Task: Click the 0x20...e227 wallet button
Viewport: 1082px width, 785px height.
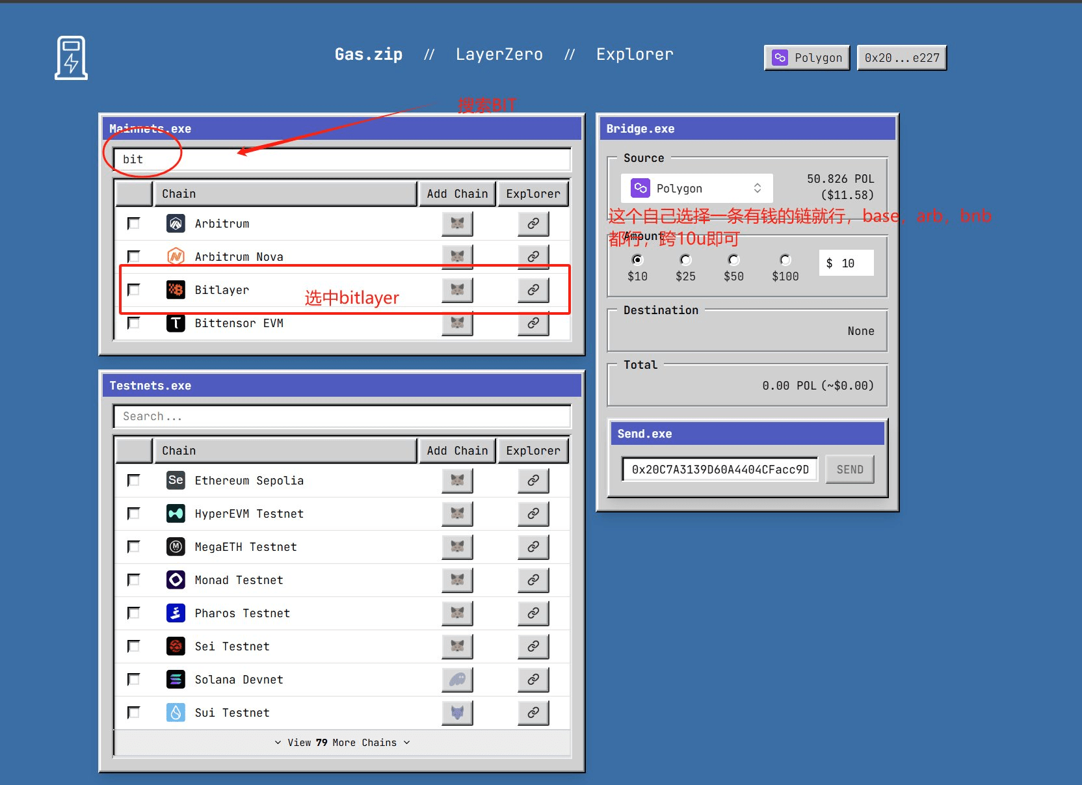Action: pos(902,58)
